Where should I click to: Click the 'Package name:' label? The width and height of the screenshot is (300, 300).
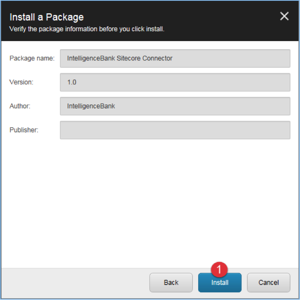tap(32, 58)
